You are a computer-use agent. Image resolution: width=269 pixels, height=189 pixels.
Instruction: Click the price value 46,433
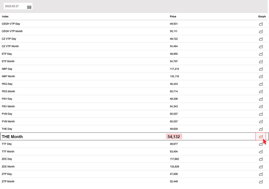pyautogui.click(x=174, y=84)
